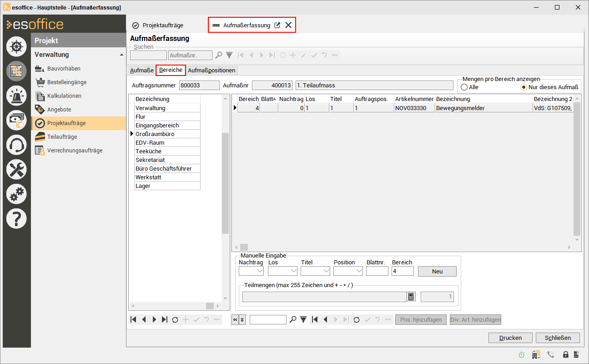Refresh the Bereiche list
This screenshot has height=364, width=589.
pos(175,319)
